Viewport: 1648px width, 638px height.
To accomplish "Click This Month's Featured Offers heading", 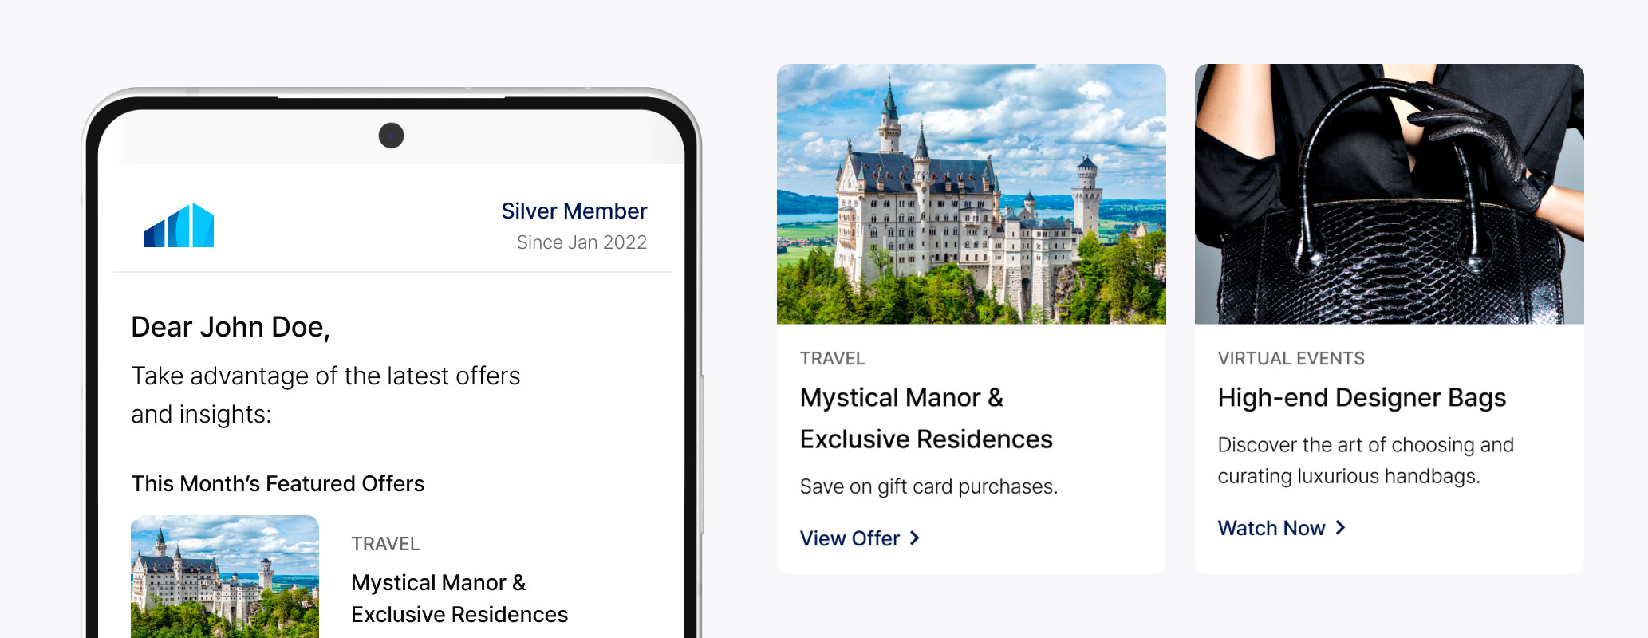I will (x=278, y=483).
